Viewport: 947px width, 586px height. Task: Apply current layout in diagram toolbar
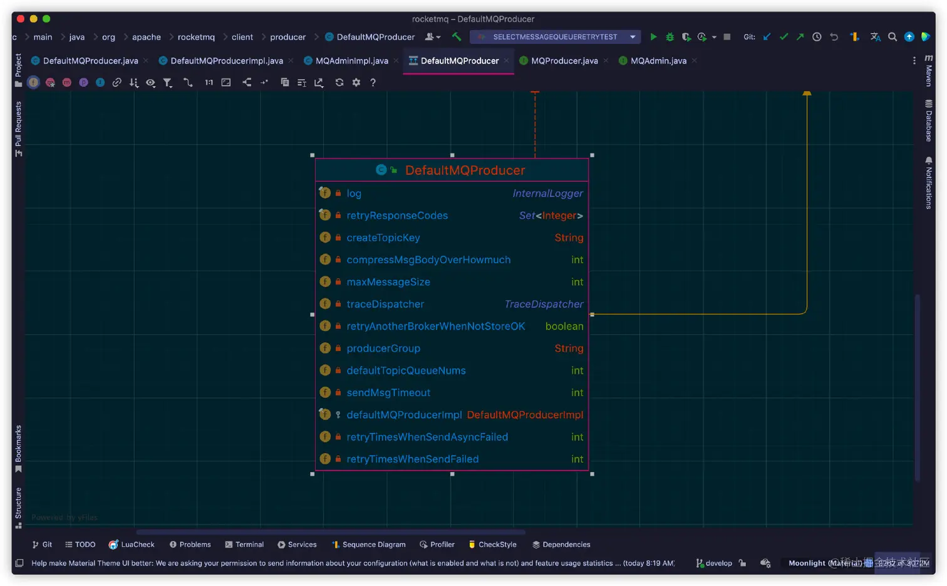click(247, 83)
